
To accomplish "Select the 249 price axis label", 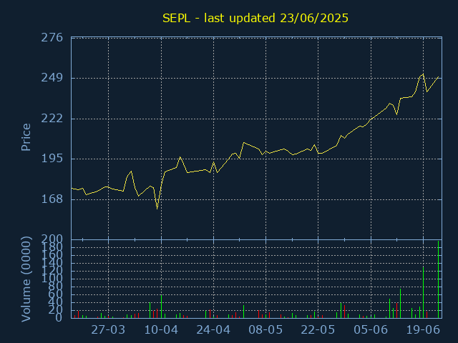I will point(52,78).
